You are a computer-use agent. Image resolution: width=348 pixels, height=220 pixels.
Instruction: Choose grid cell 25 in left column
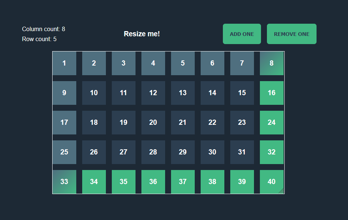(64, 152)
